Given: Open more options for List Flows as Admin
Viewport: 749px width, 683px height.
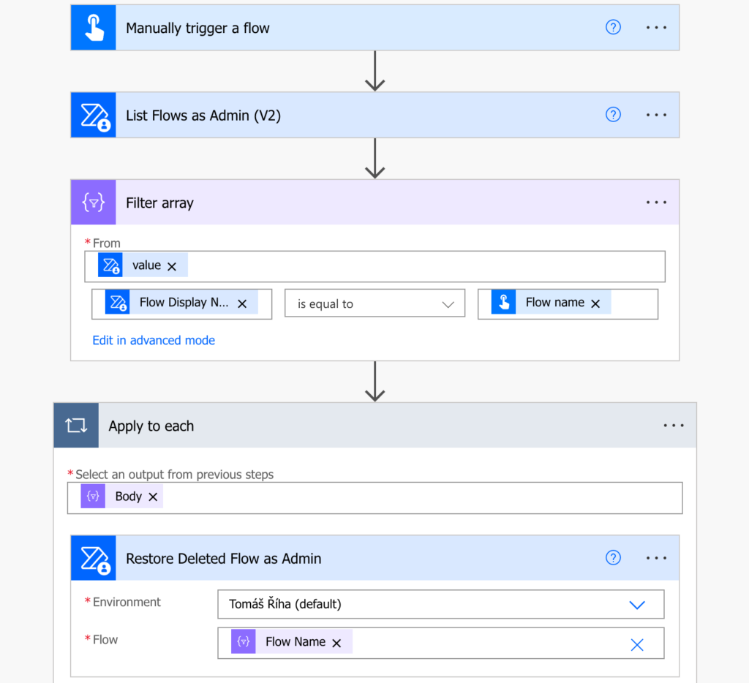Looking at the screenshot, I should [x=656, y=115].
